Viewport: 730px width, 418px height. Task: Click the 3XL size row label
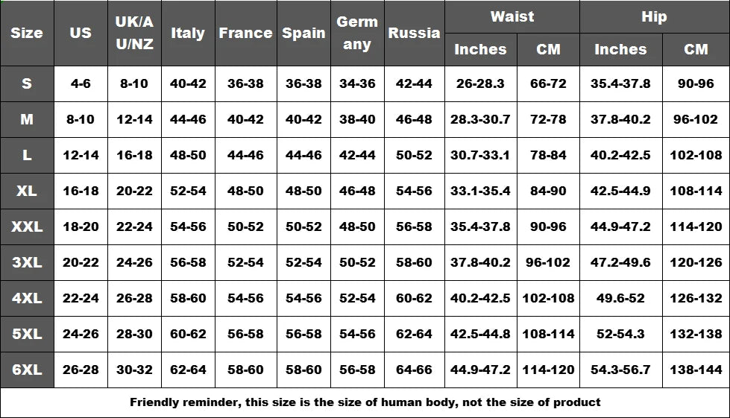[x=27, y=262]
